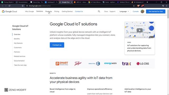The image size is (169, 95).
Task: Click Contact Us in top navigation
Action: [79, 11]
